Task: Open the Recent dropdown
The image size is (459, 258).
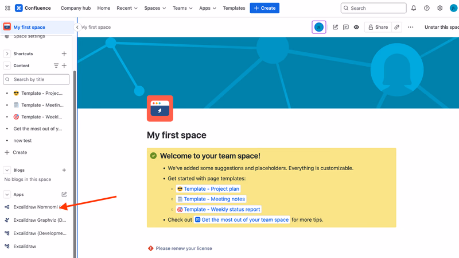Action: point(127,8)
